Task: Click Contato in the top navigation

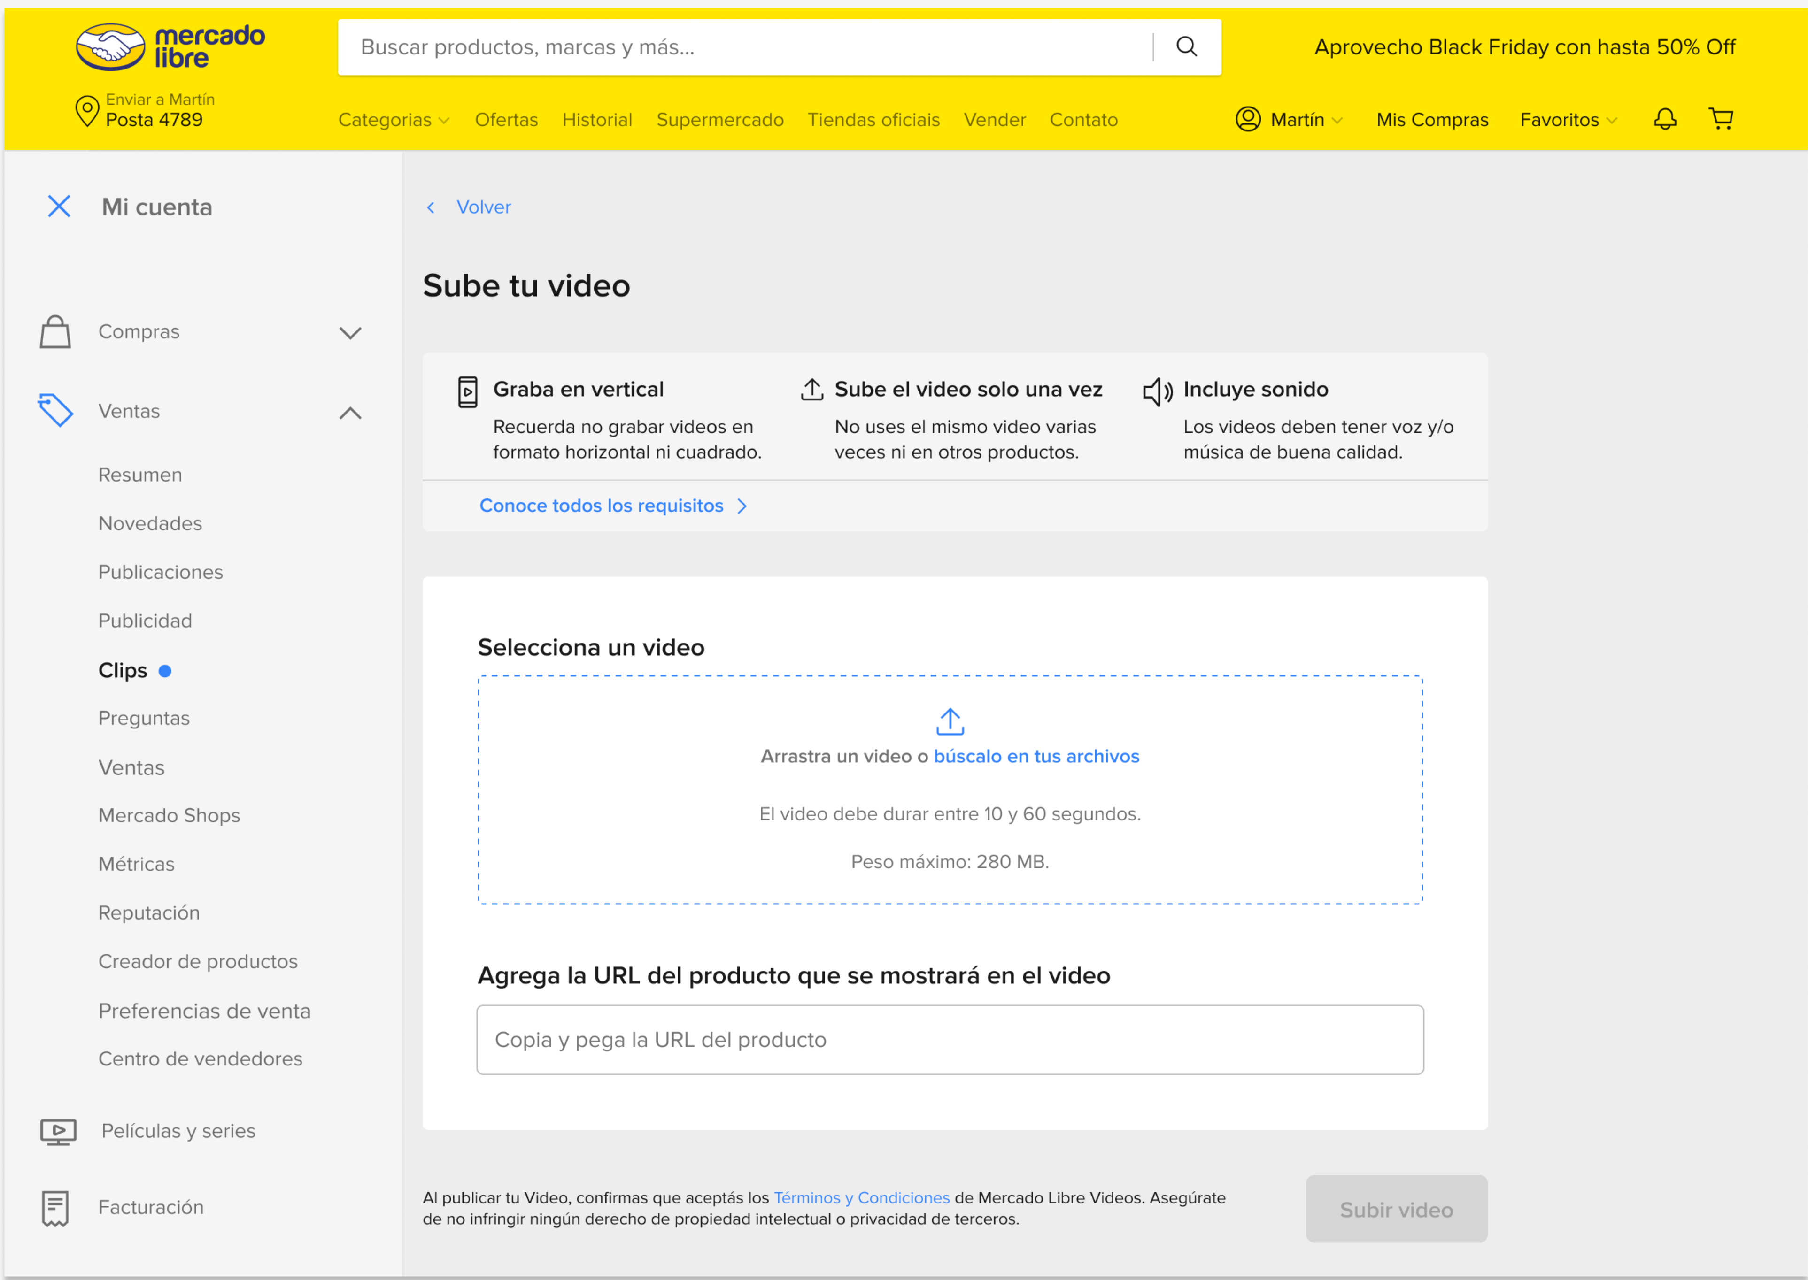Action: [1083, 120]
